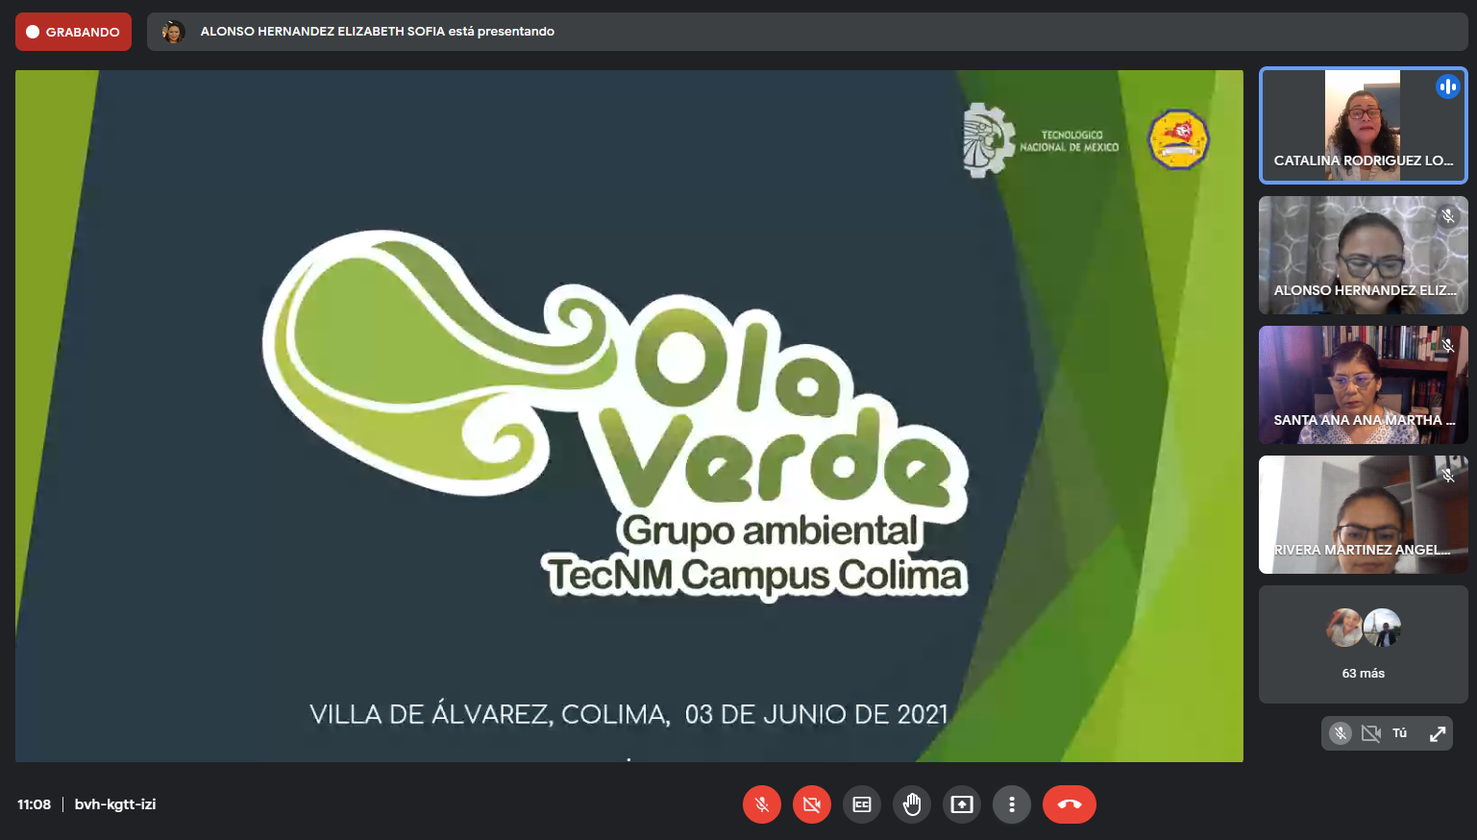
Task: Select Alonso Hernandez video tile
Action: pyautogui.click(x=1363, y=255)
